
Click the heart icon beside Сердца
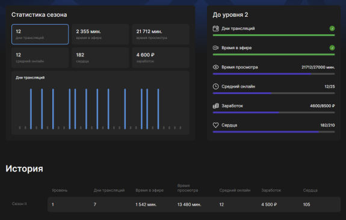[215, 125]
